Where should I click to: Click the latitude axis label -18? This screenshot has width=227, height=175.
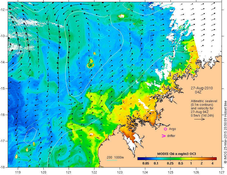coord(3,167)
